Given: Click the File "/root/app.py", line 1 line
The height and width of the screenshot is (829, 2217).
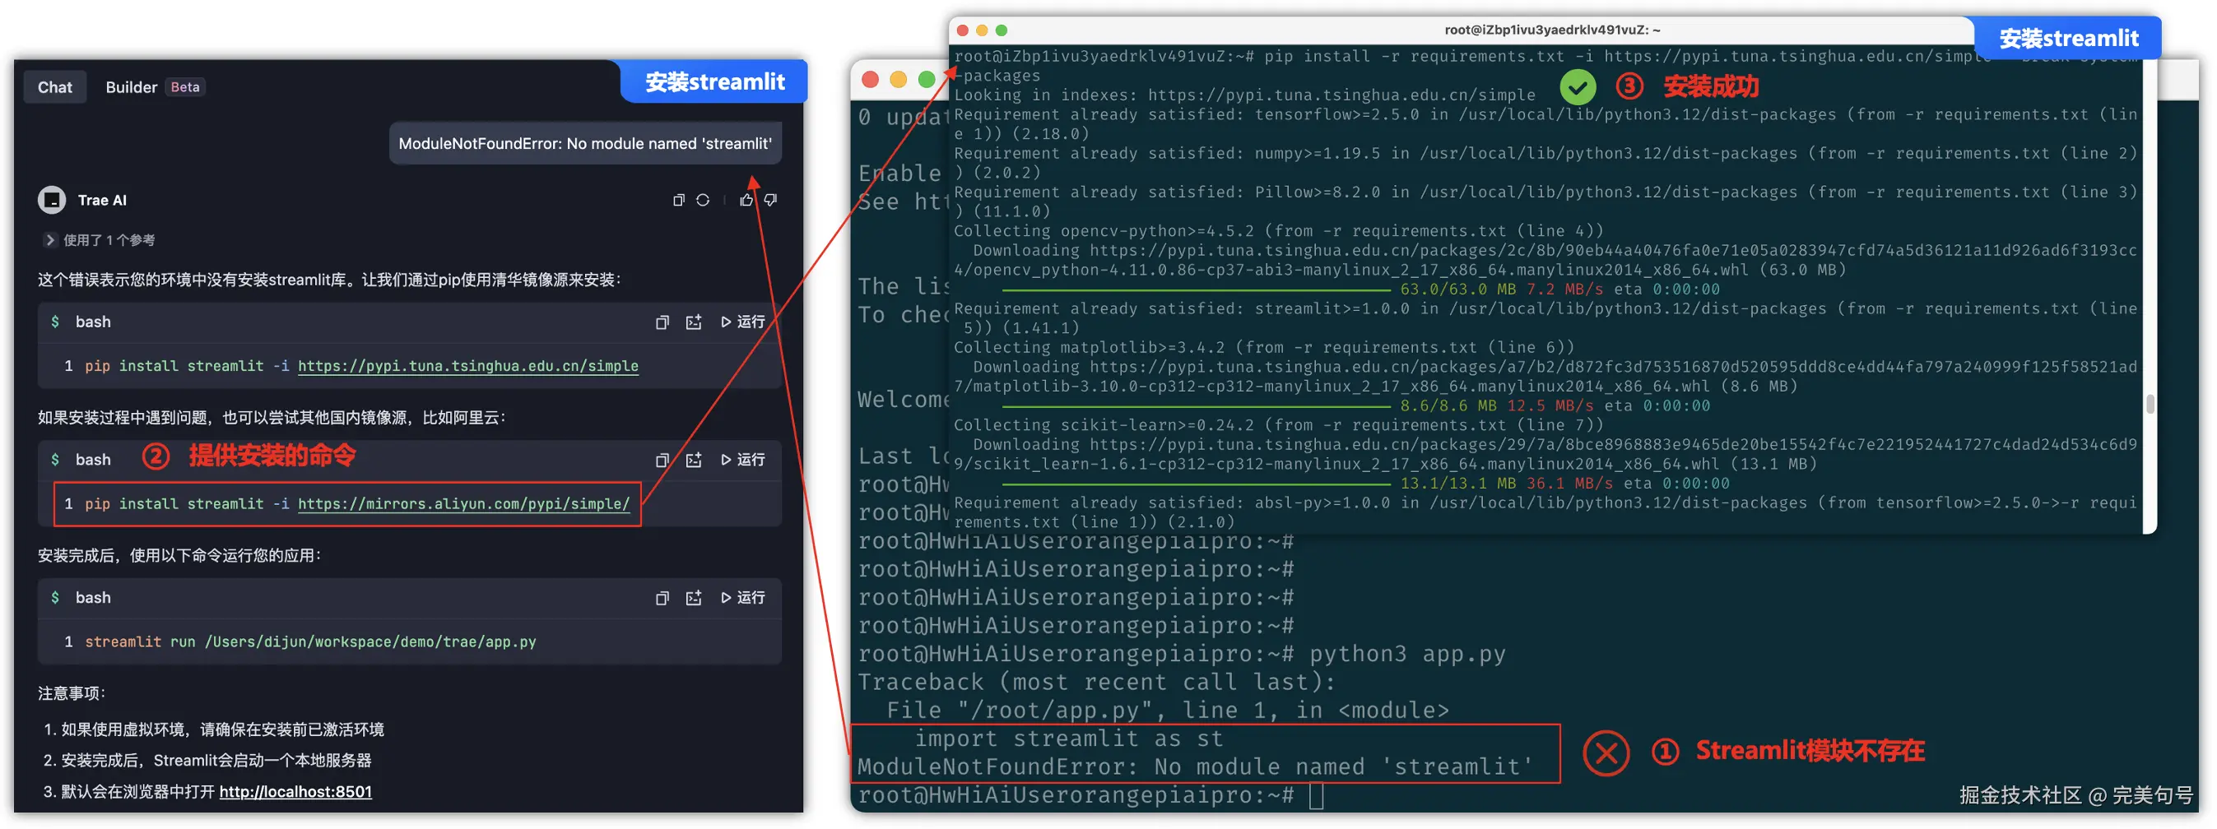Looking at the screenshot, I should tap(1168, 711).
